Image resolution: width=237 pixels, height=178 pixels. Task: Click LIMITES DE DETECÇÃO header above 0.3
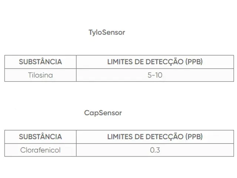click(155, 137)
